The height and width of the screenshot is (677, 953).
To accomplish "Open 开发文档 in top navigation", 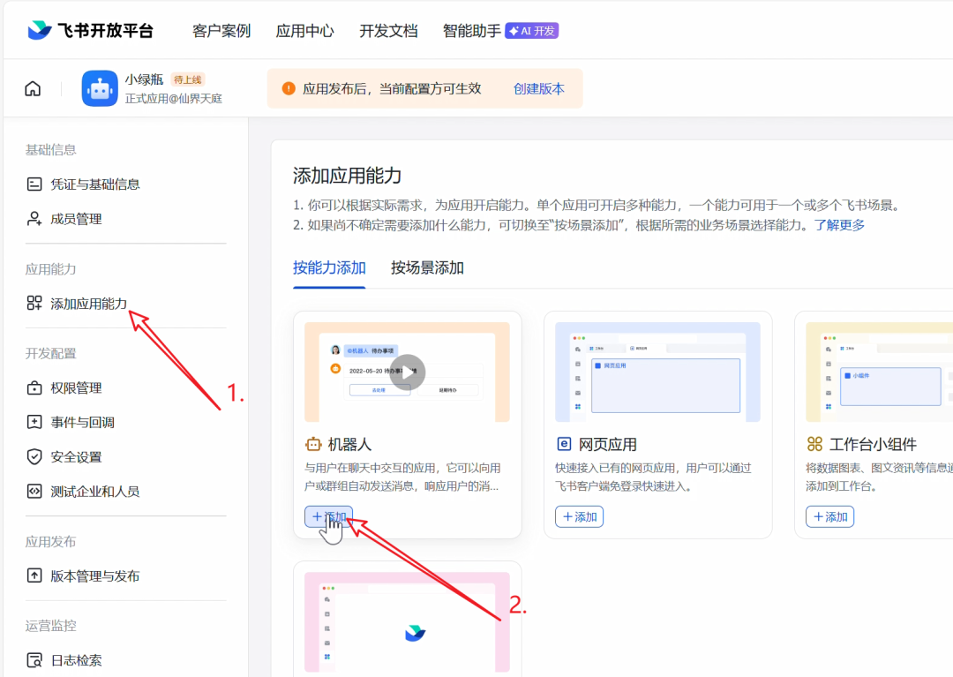I will click(x=388, y=30).
